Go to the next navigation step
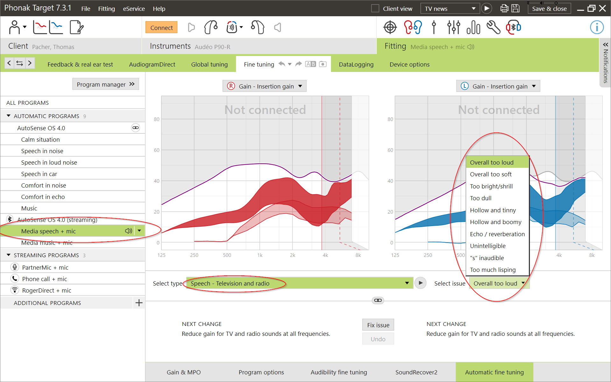Screen dimensions: 611x382 tap(30, 63)
